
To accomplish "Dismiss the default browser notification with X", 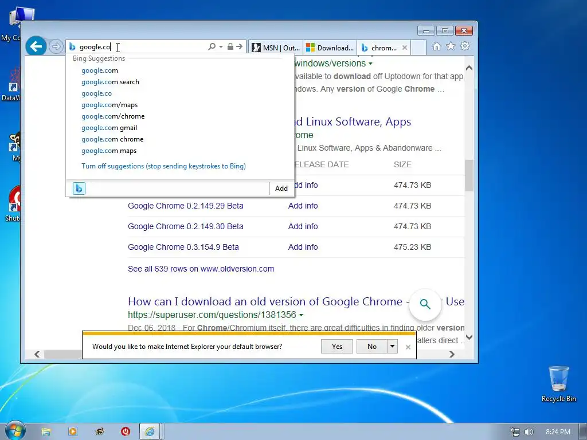I will (408, 347).
